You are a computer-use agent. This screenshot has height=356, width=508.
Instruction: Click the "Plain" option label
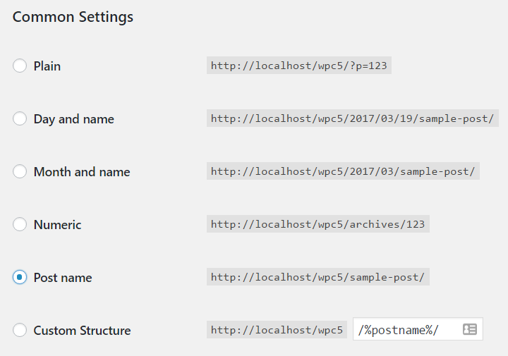click(x=47, y=66)
